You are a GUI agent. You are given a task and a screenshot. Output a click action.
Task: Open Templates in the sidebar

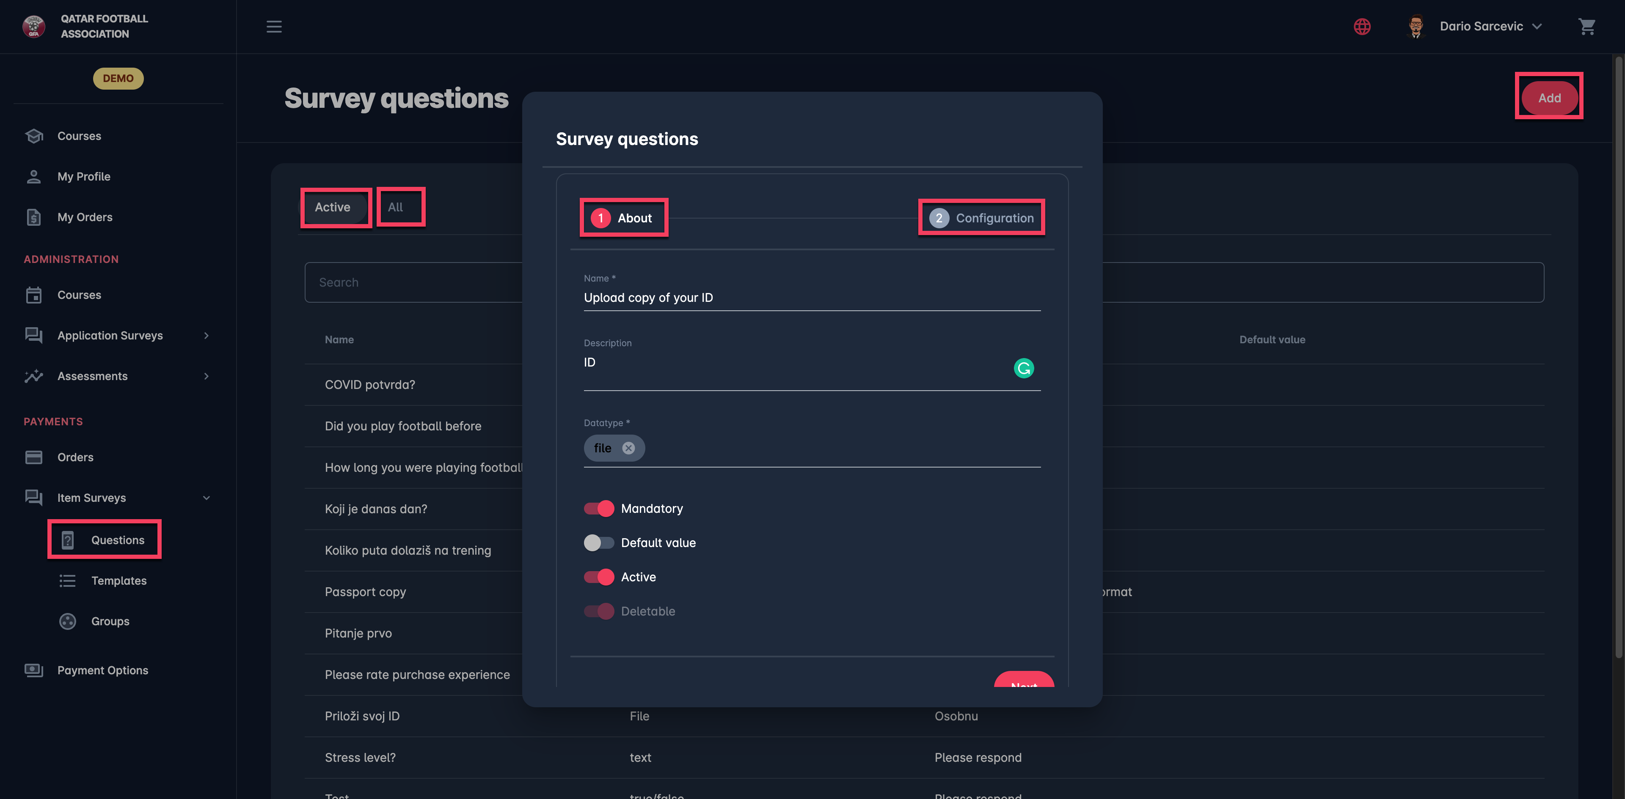[x=118, y=581]
